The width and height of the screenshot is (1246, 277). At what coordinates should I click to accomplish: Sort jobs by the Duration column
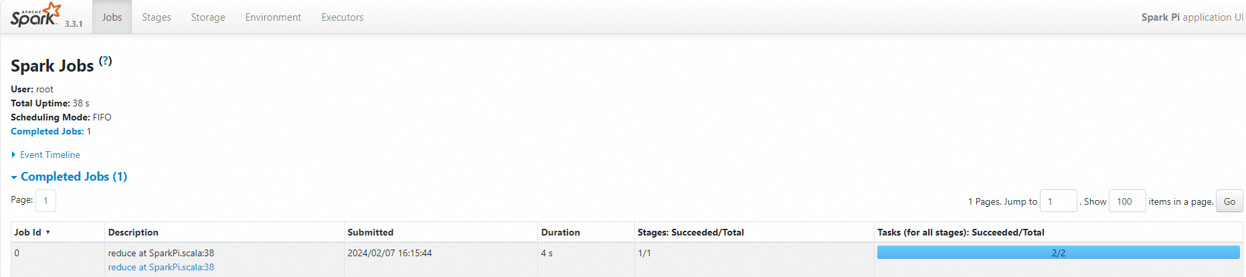tap(560, 232)
